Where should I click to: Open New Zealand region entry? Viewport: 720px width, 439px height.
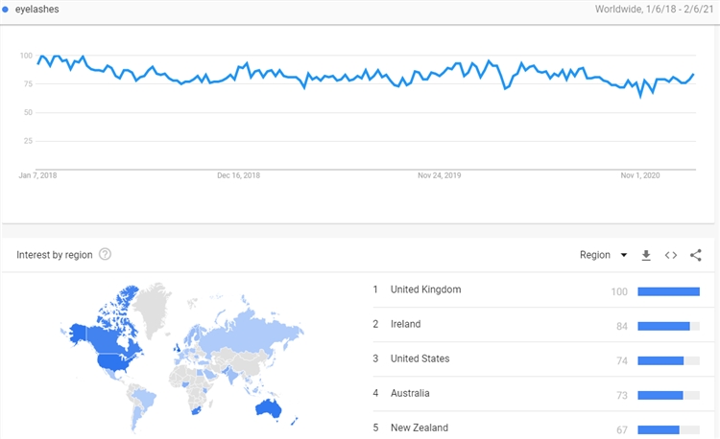(x=419, y=427)
